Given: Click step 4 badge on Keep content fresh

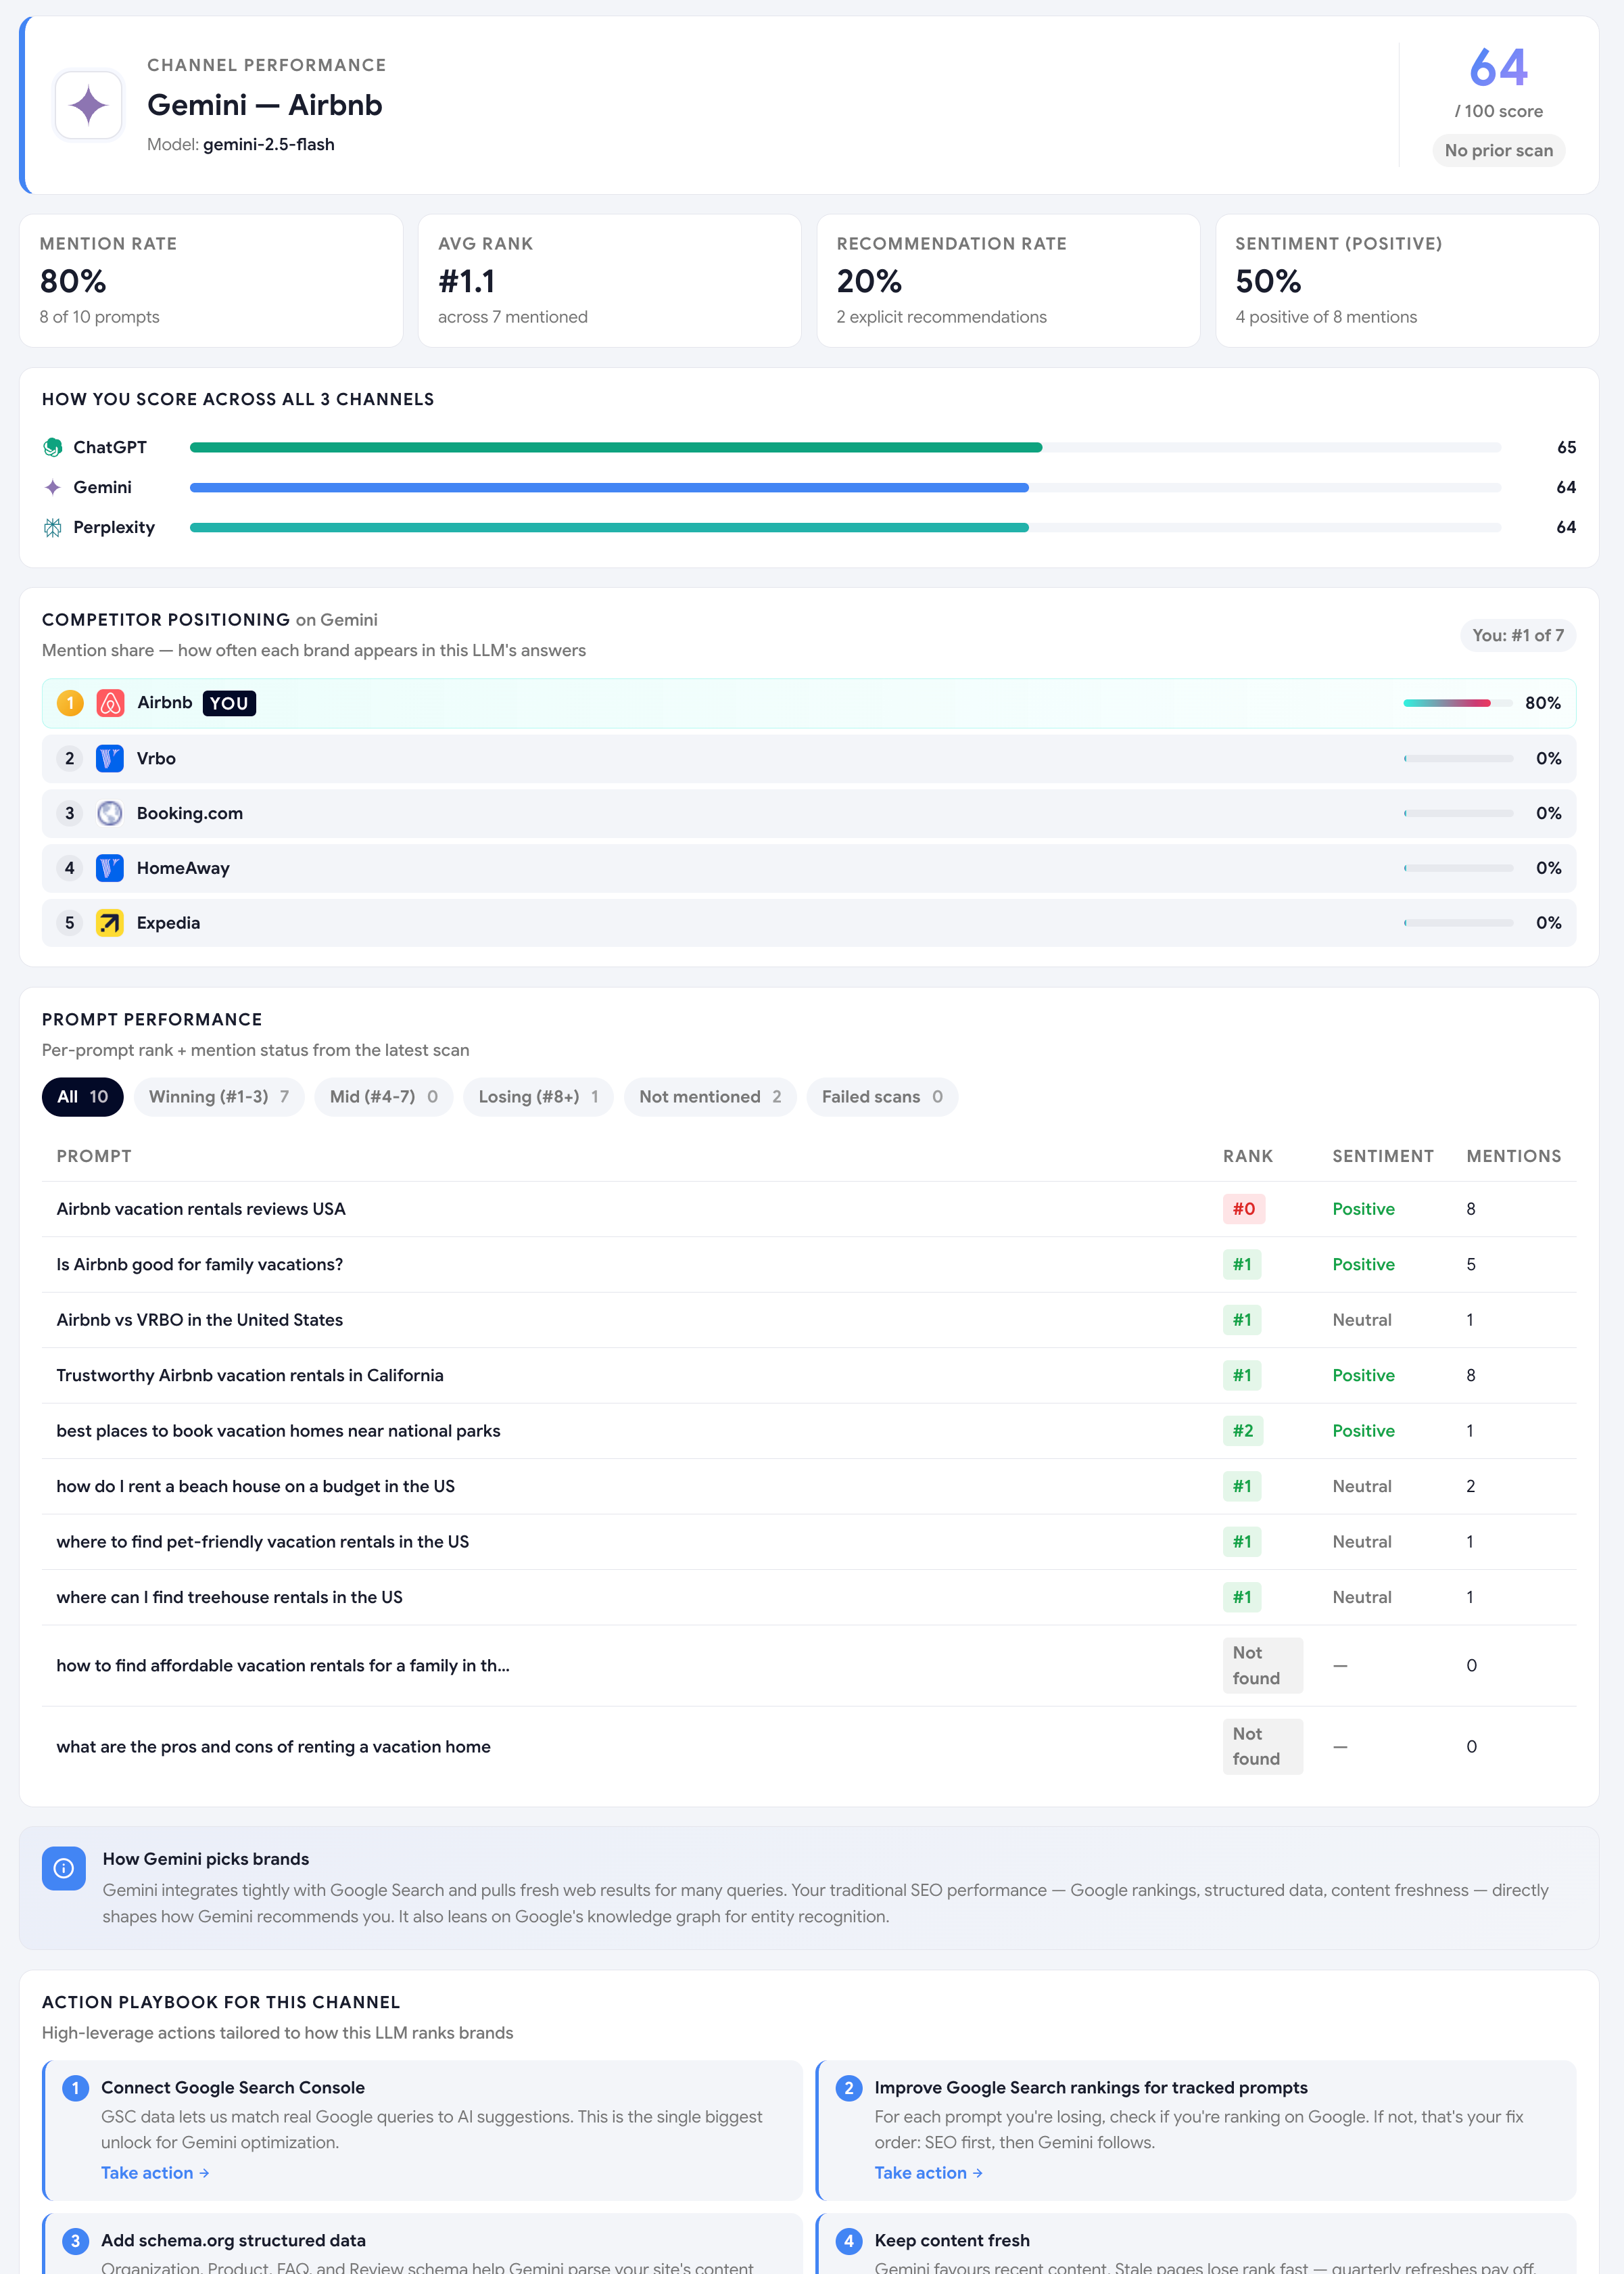Looking at the screenshot, I should point(849,2241).
